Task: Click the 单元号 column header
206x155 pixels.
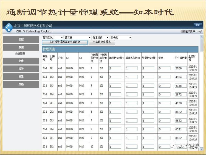Action: click(45, 58)
